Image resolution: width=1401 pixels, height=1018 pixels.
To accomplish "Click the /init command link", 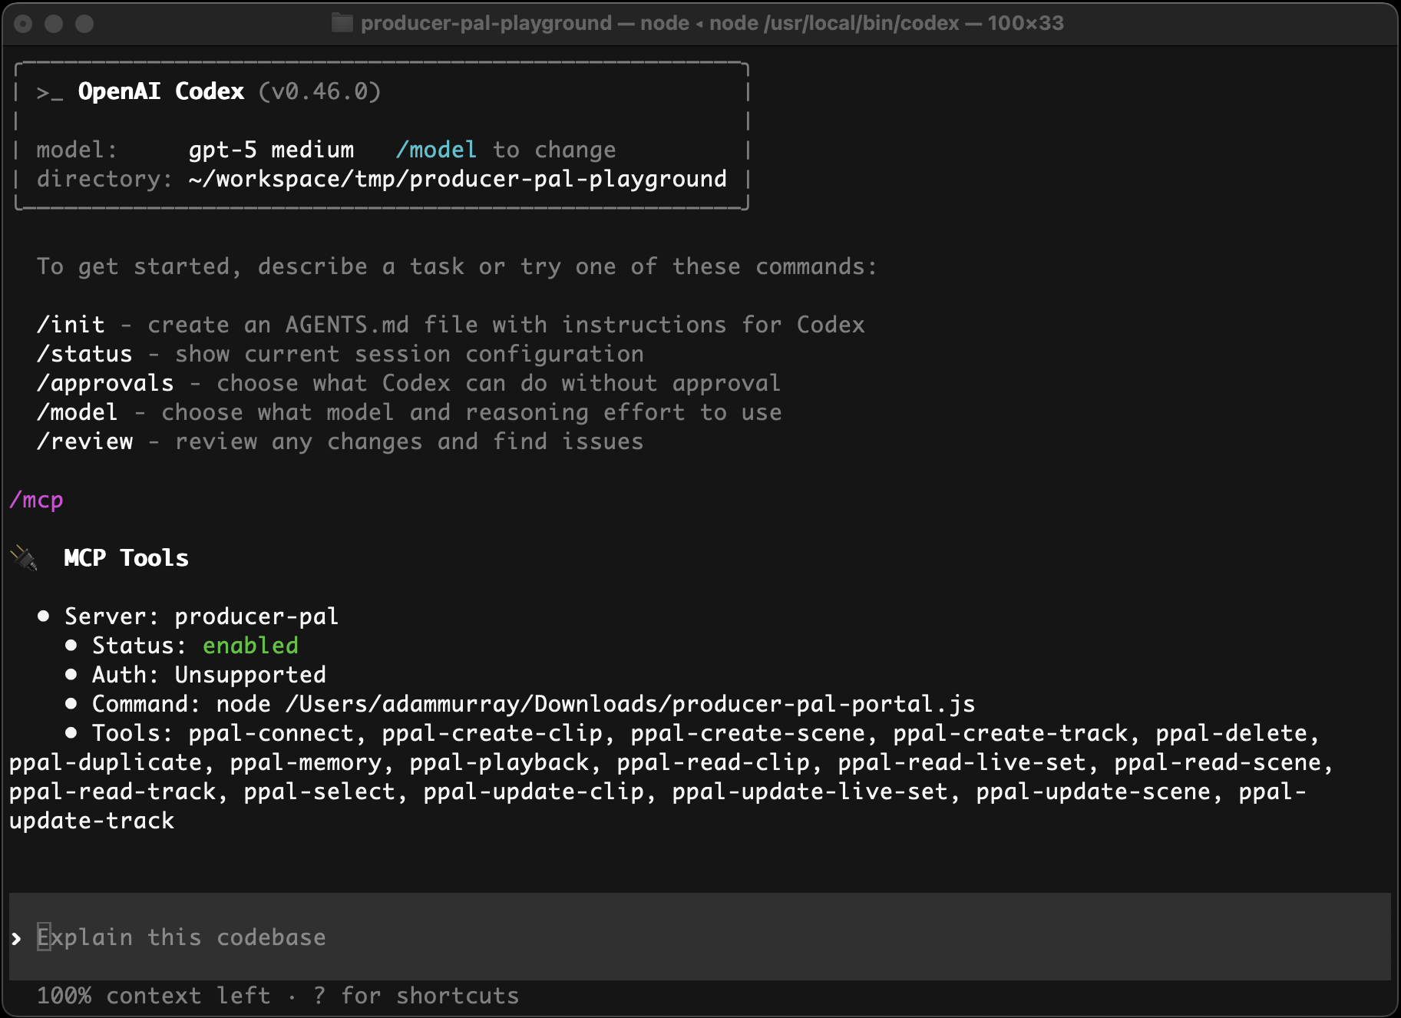I will pos(72,324).
